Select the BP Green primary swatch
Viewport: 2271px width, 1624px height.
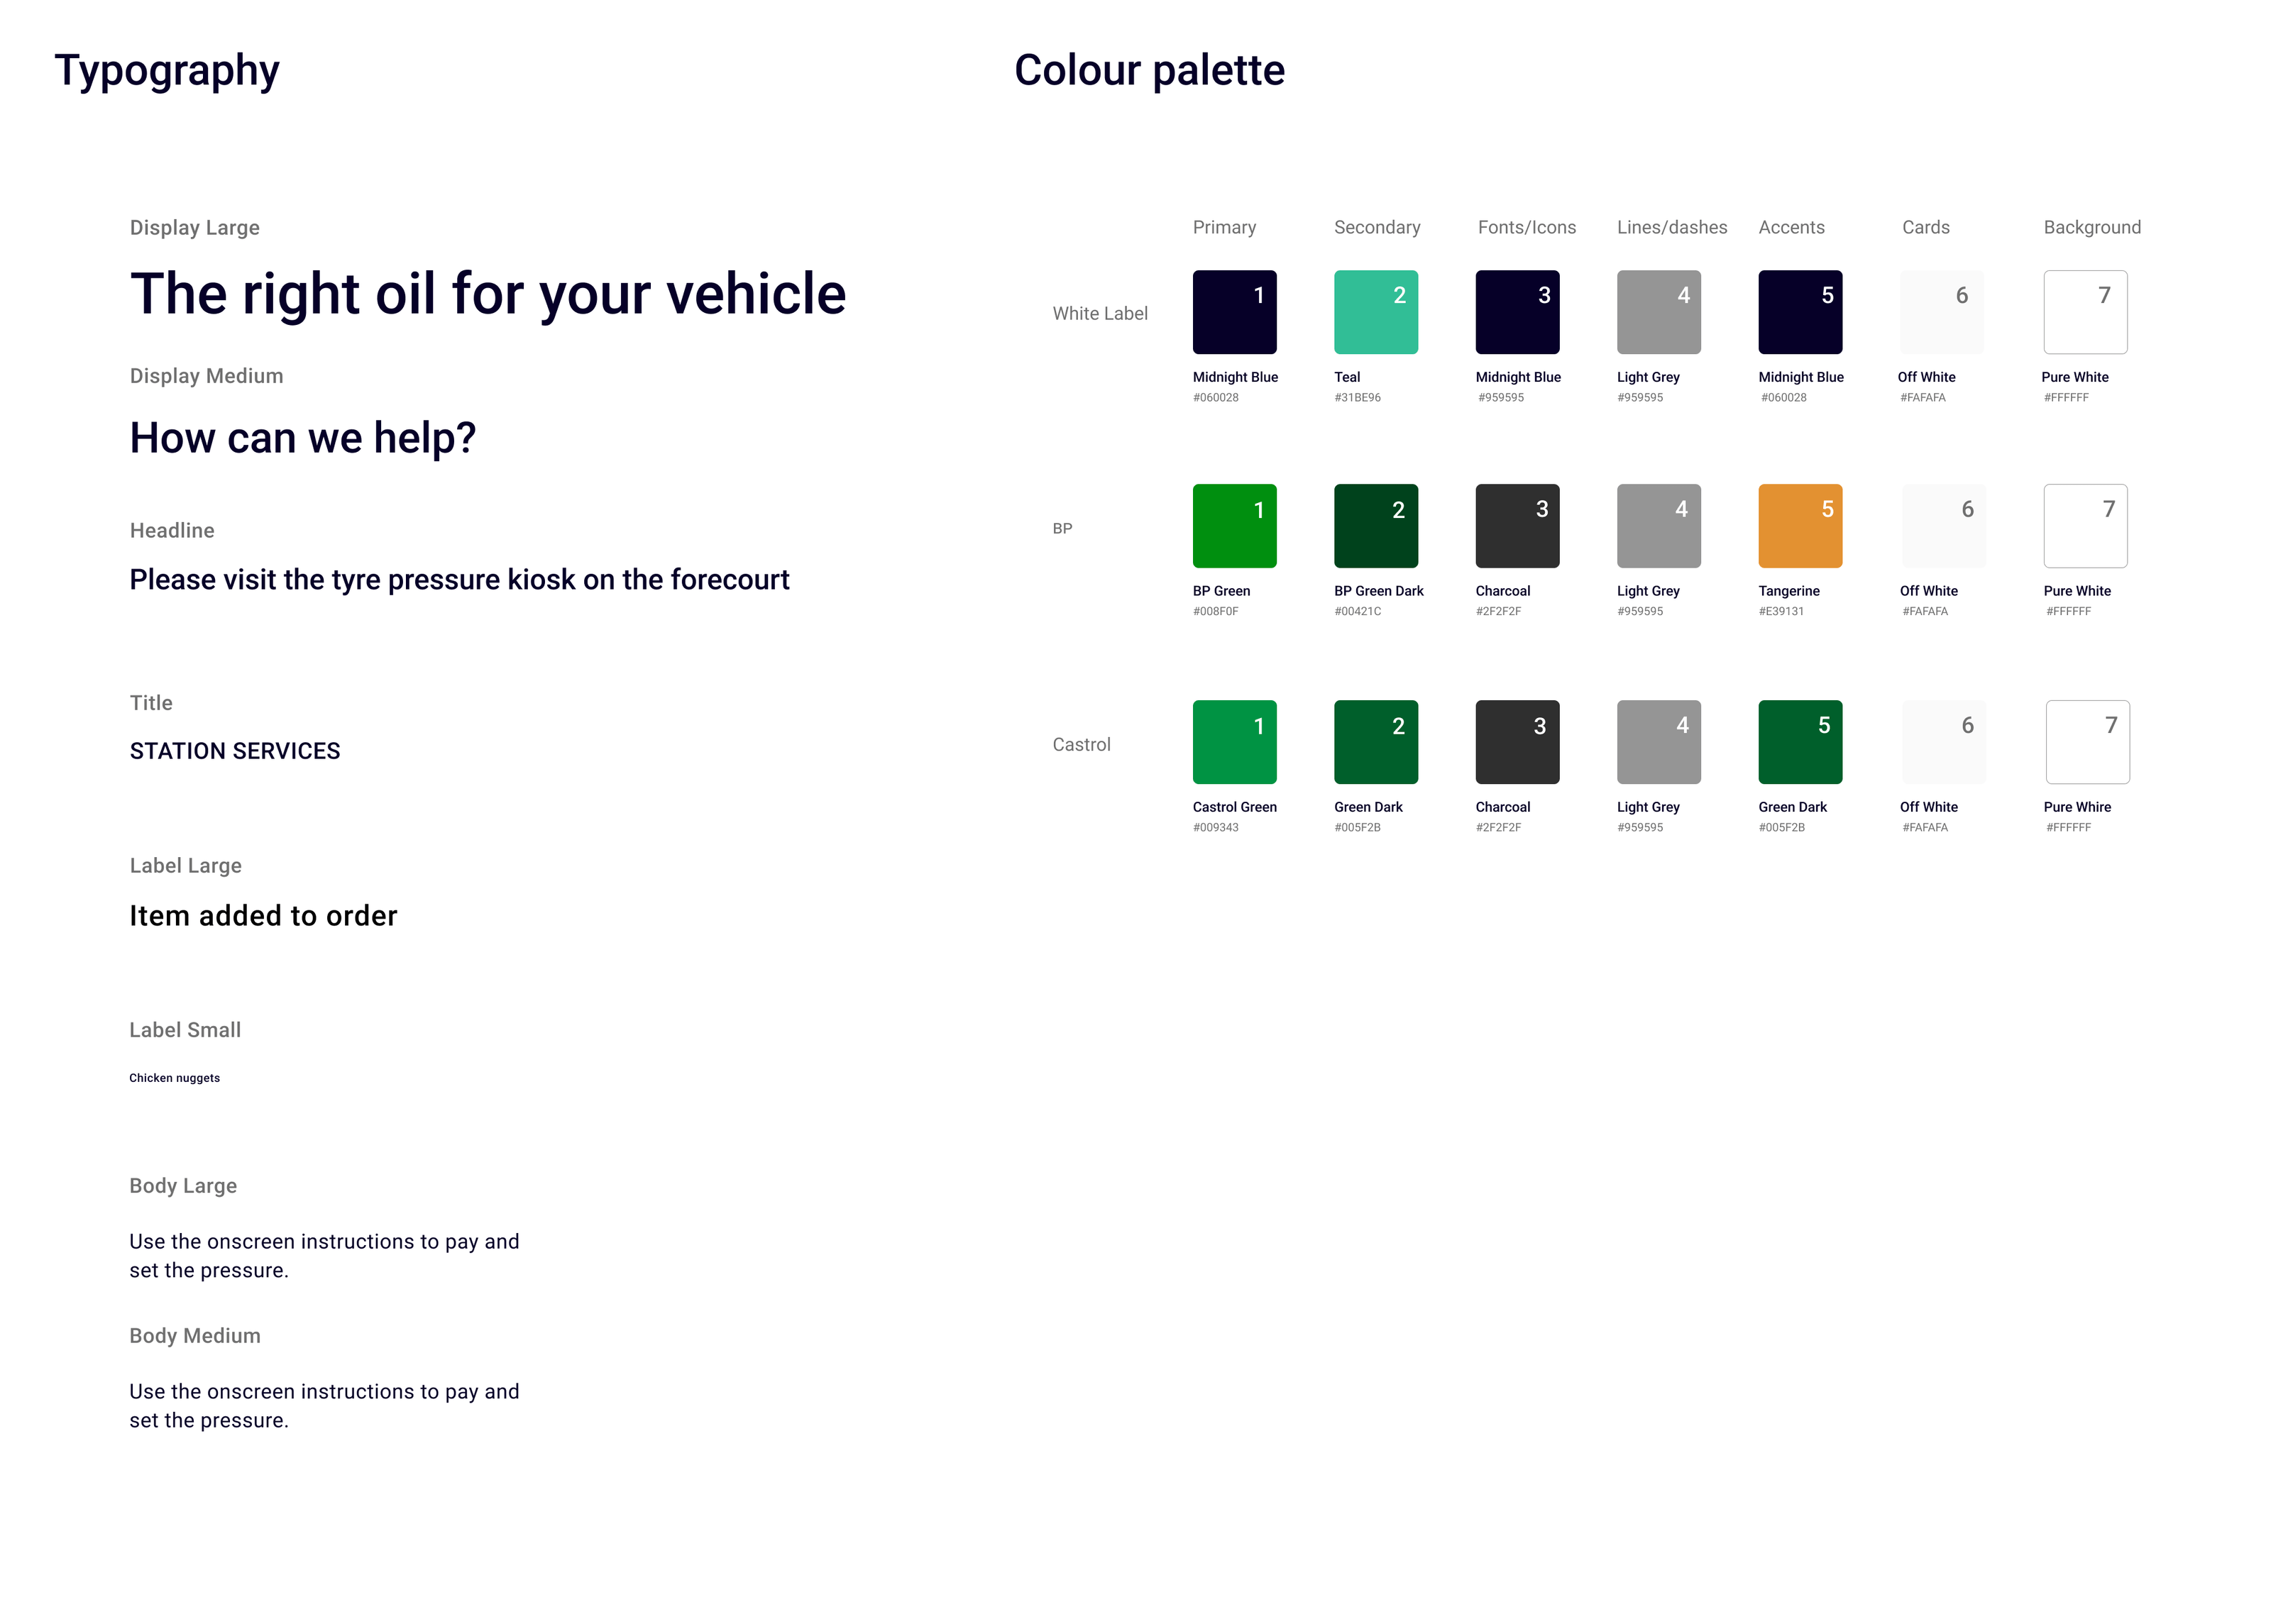(1234, 526)
